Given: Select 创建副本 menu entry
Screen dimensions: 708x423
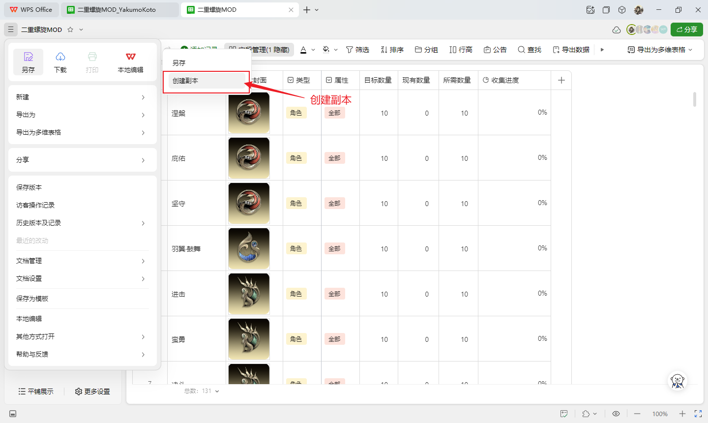Looking at the screenshot, I should click(206, 81).
